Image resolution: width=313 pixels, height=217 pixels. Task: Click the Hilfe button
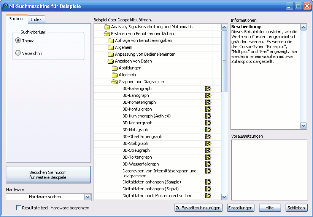270,208
